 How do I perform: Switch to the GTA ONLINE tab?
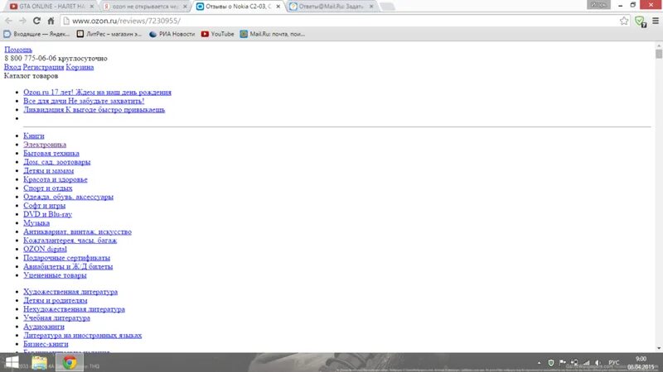51,7
